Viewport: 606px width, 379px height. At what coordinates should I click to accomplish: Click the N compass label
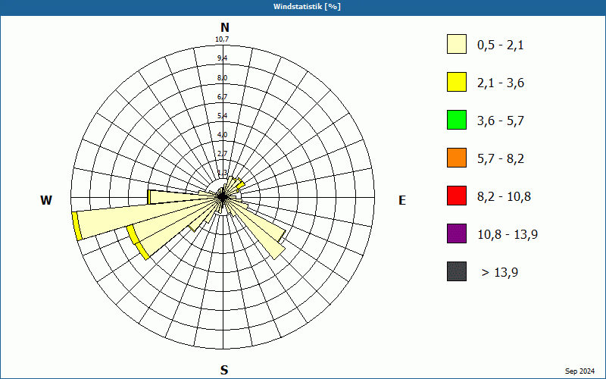coord(224,27)
